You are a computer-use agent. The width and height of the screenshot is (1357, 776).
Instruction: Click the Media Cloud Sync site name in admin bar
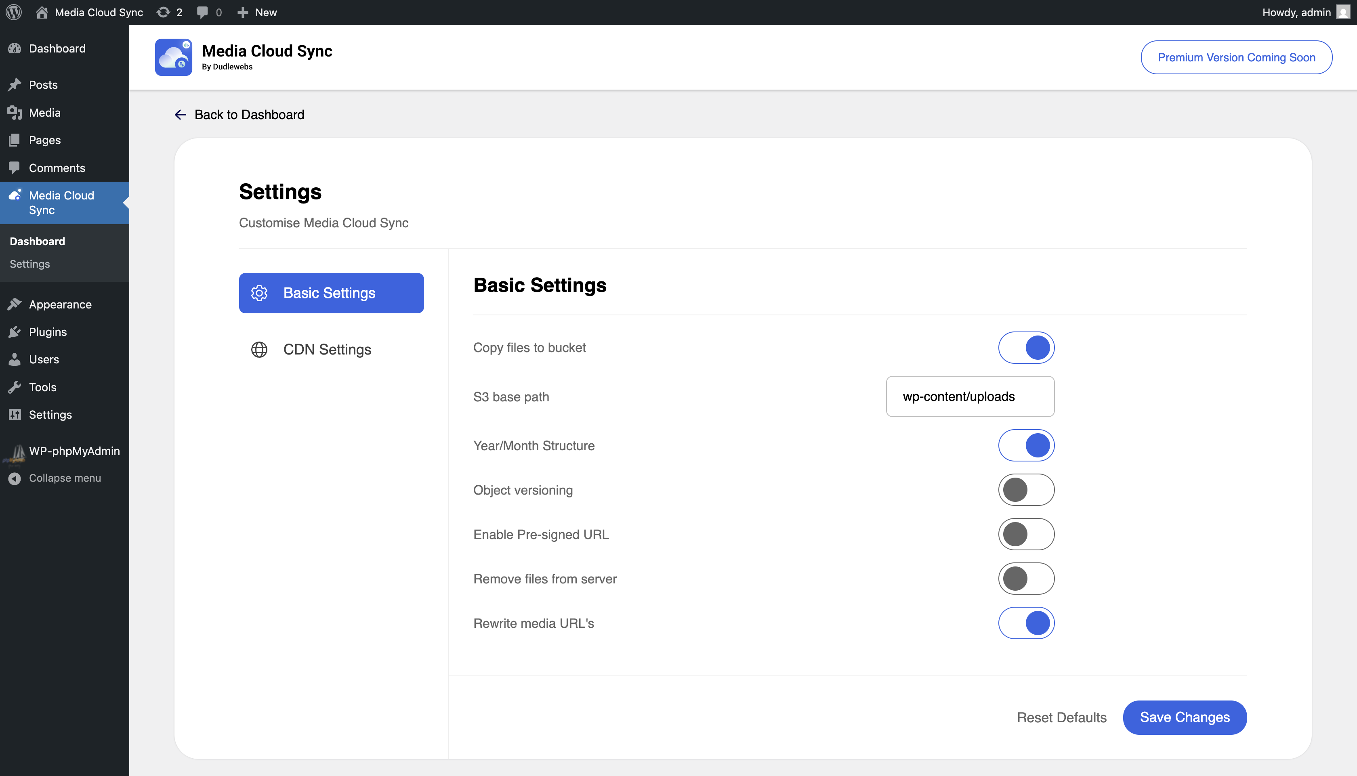click(x=99, y=12)
